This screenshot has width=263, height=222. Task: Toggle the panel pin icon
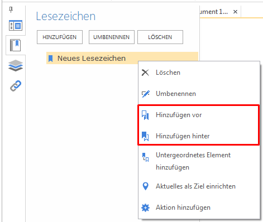tap(11, 9)
